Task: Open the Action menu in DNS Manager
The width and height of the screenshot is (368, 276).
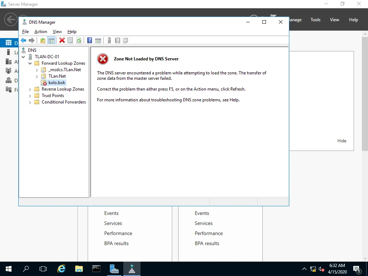Action: tap(41, 32)
